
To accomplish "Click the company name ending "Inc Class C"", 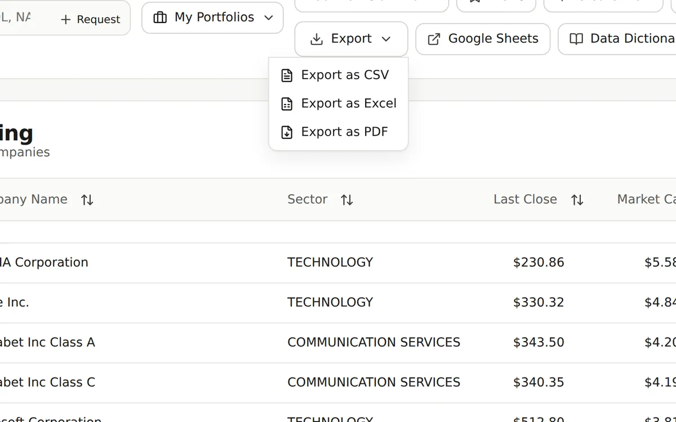I will (x=47, y=382).
